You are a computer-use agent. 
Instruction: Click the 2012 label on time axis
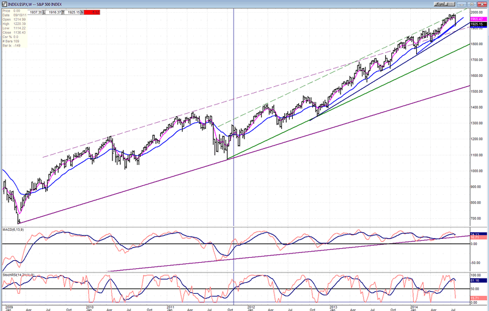pyautogui.click(x=251, y=307)
